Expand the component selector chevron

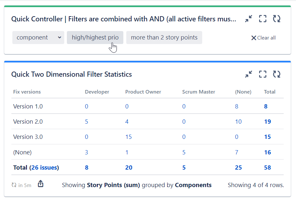pyautogui.click(x=60, y=38)
